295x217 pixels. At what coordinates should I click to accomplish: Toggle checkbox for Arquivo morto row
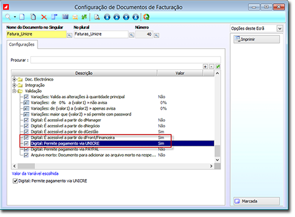[x=26, y=155]
